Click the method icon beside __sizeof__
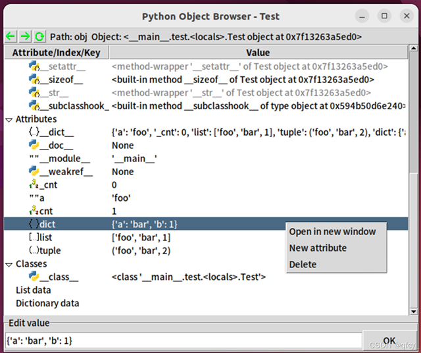Image resolution: width=421 pixels, height=353 pixels. (34, 79)
